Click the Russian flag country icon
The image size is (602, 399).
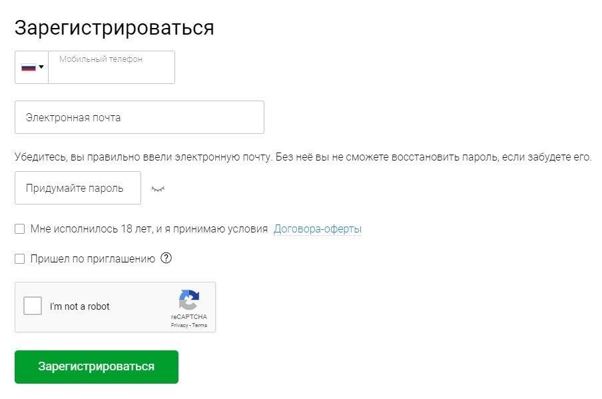[29, 67]
